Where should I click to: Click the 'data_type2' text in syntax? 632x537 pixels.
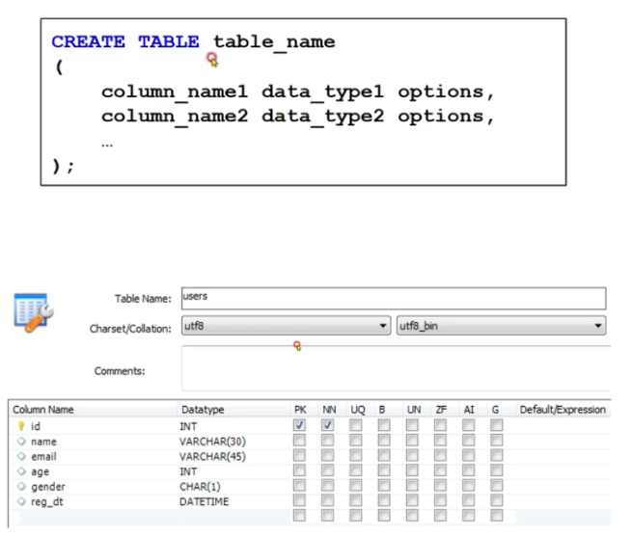coord(323,118)
